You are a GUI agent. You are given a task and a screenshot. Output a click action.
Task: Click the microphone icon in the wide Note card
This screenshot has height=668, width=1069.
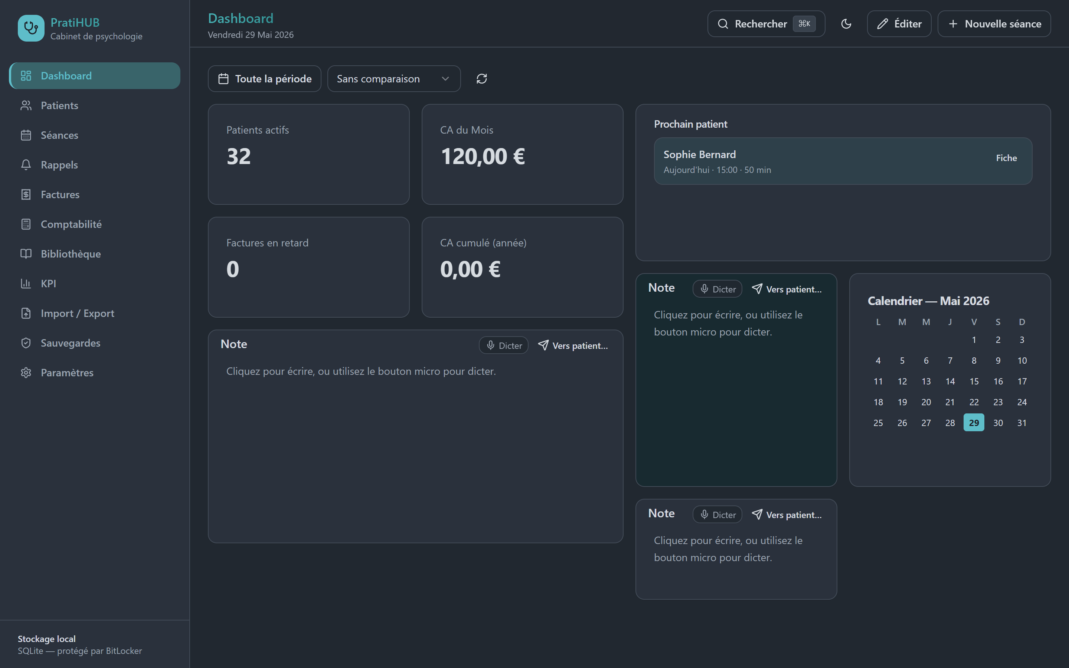tap(490, 345)
